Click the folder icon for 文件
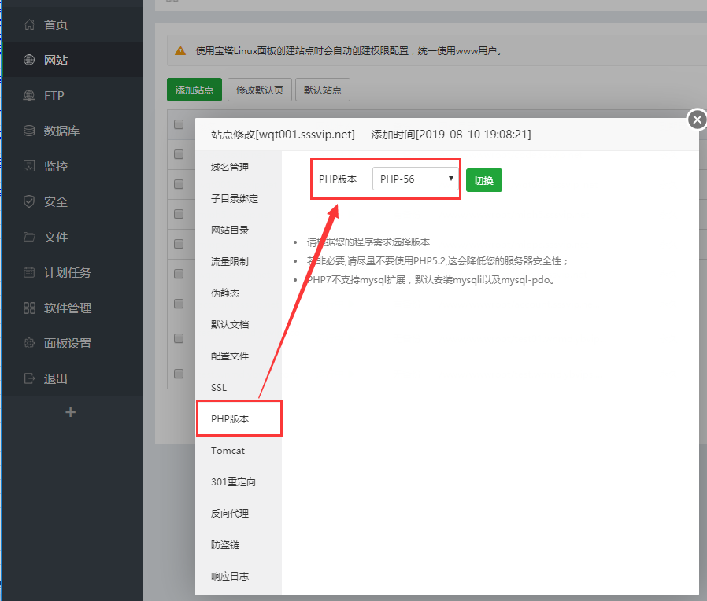The height and width of the screenshot is (601, 707). click(30, 238)
